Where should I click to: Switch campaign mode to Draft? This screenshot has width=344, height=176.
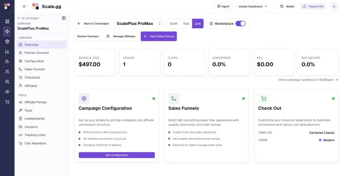point(173,23)
